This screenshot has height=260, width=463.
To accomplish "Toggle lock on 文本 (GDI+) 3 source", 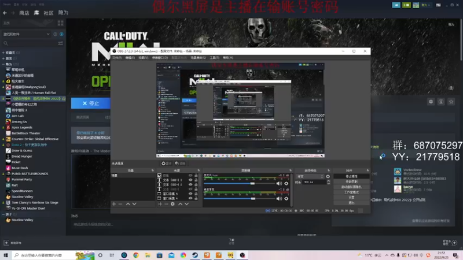I will pos(196,180).
